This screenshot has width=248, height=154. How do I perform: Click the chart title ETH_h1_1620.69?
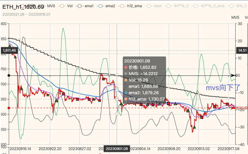(23, 7)
